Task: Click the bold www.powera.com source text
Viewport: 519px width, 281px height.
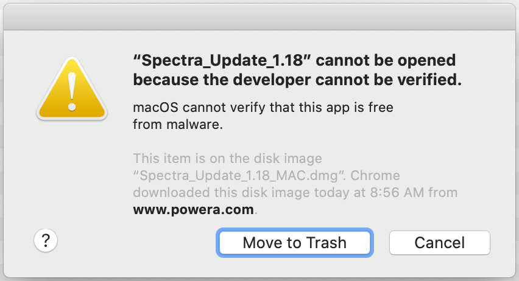Action: pyautogui.click(x=193, y=210)
